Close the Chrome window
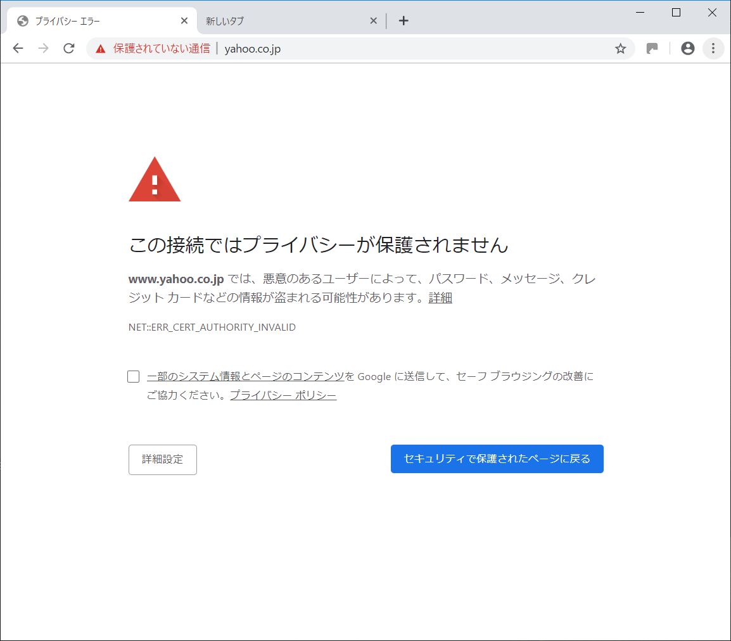This screenshot has height=641, width=731. (x=712, y=13)
